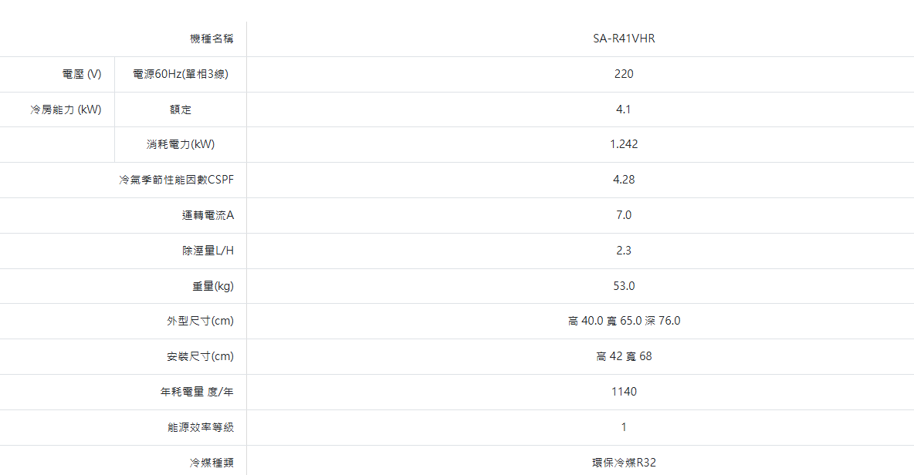The image size is (914, 475).
Task: Click the 冷氣季節性能因數CSPF label
Action: click(176, 180)
